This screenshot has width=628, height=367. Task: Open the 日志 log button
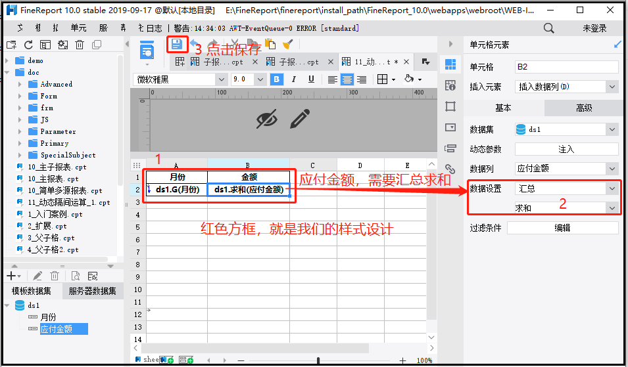pyautogui.click(x=155, y=28)
